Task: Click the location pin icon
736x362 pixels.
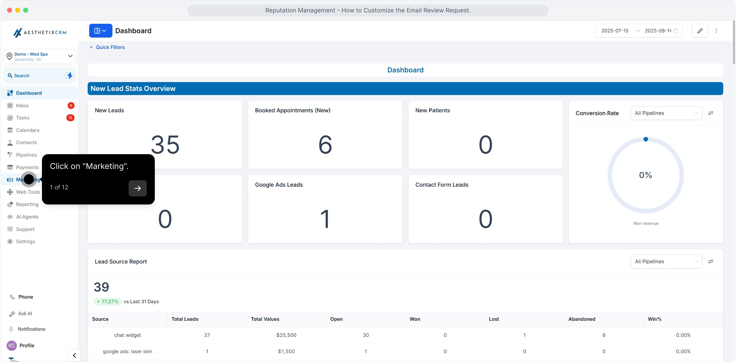Action: point(9,56)
